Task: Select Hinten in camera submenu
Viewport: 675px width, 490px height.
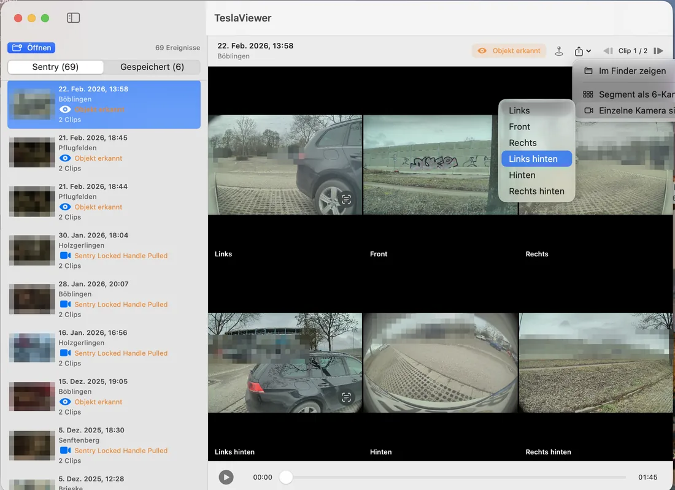Action: click(536, 175)
